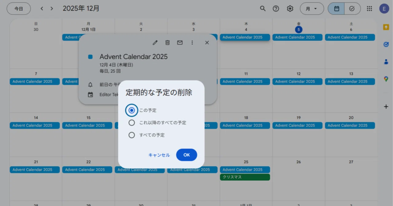
Task: Open the Google apps grid icon
Action: pos(370,9)
